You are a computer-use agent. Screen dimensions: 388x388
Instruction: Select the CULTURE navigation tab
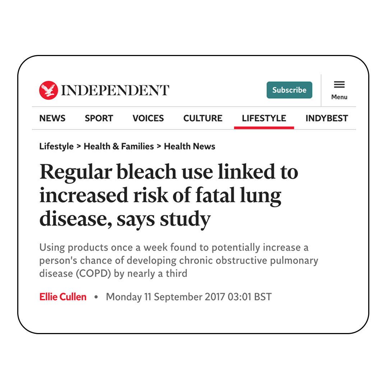[x=203, y=118]
